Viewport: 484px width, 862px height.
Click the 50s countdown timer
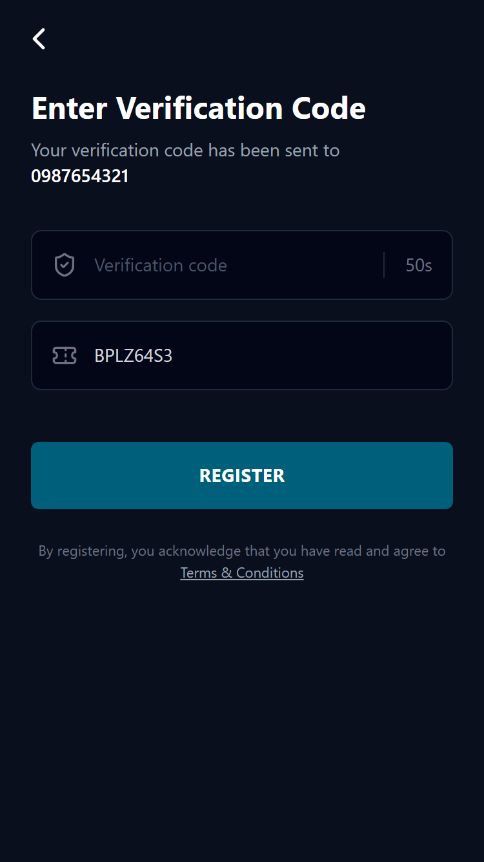pyautogui.click(x=419, y=265)
